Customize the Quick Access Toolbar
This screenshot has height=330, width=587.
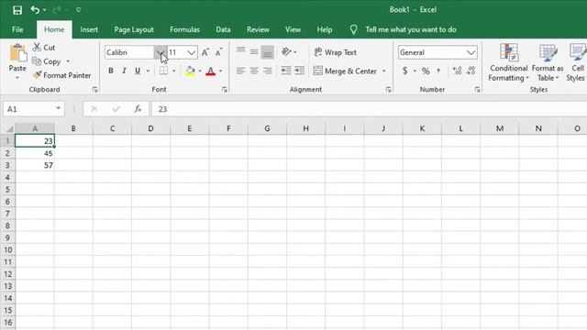coord(78,10)
